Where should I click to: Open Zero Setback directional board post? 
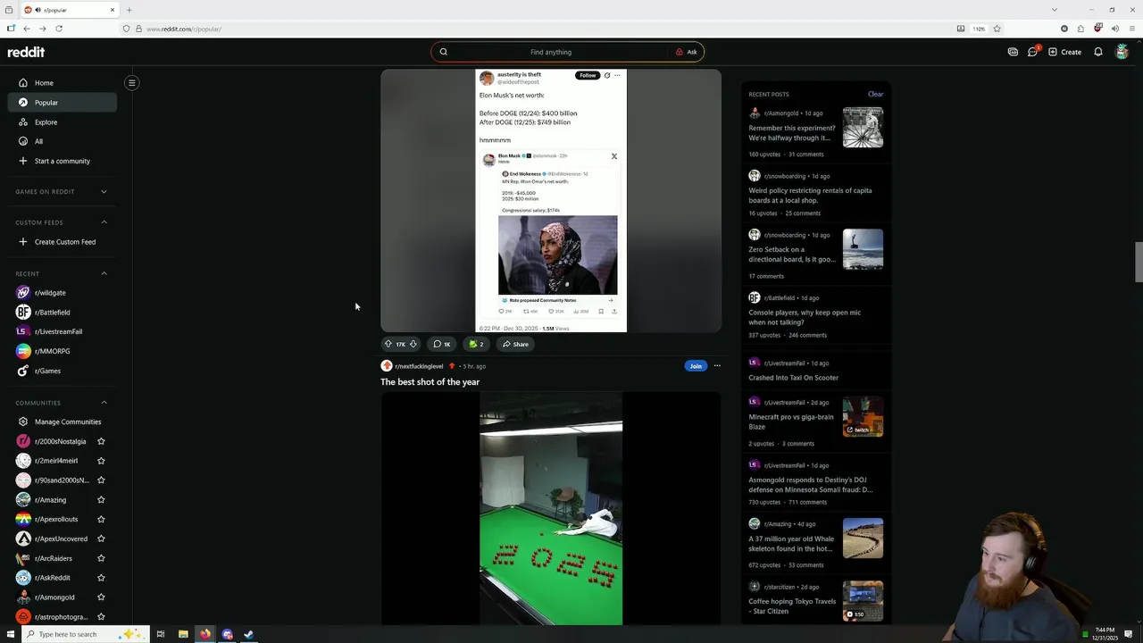(792, 255)
